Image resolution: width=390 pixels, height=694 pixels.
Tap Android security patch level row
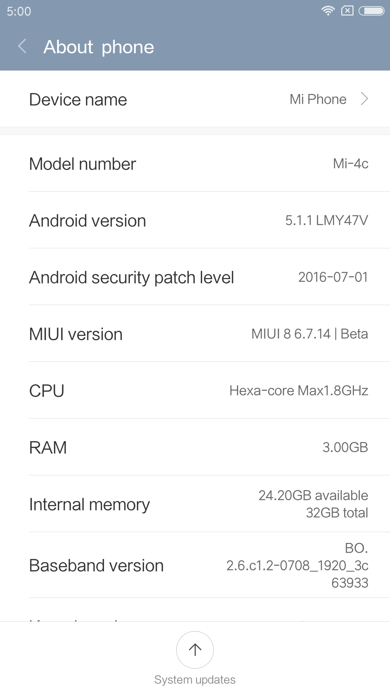pos(195,277)
